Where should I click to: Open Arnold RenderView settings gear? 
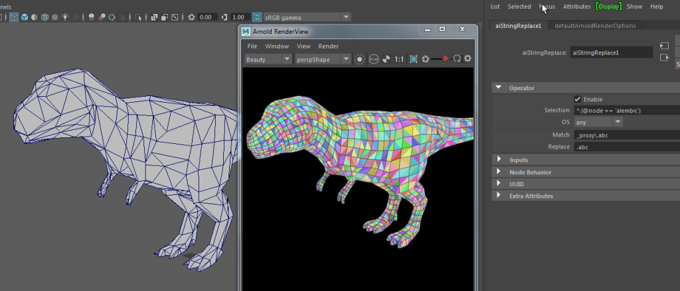point(467,59)
